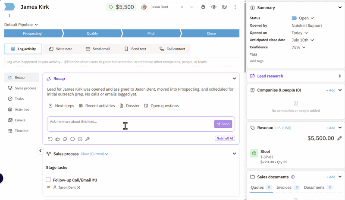Screen dimensions: 345x200
Task: Check the Follow-up Call/Email #3 task
Action: click(48, 180)
